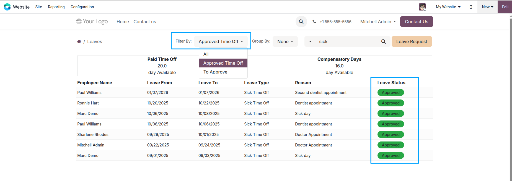Click Approved badge in Mitchell Admin row
The height and width of the screenshot is (181, 512).
coord(391,145)
